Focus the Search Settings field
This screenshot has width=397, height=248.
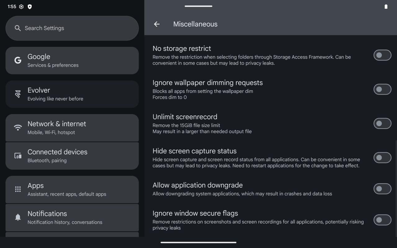pyautogui.click(x=72, y=28)
